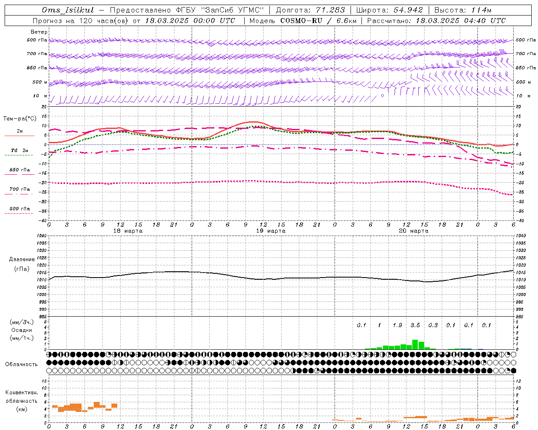
Task: Click the 700 гПа temperature legend entry
Action: (x=19, y=189)
